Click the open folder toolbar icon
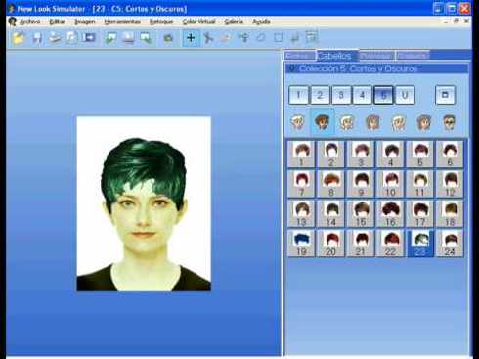 (x=19, y=38)
